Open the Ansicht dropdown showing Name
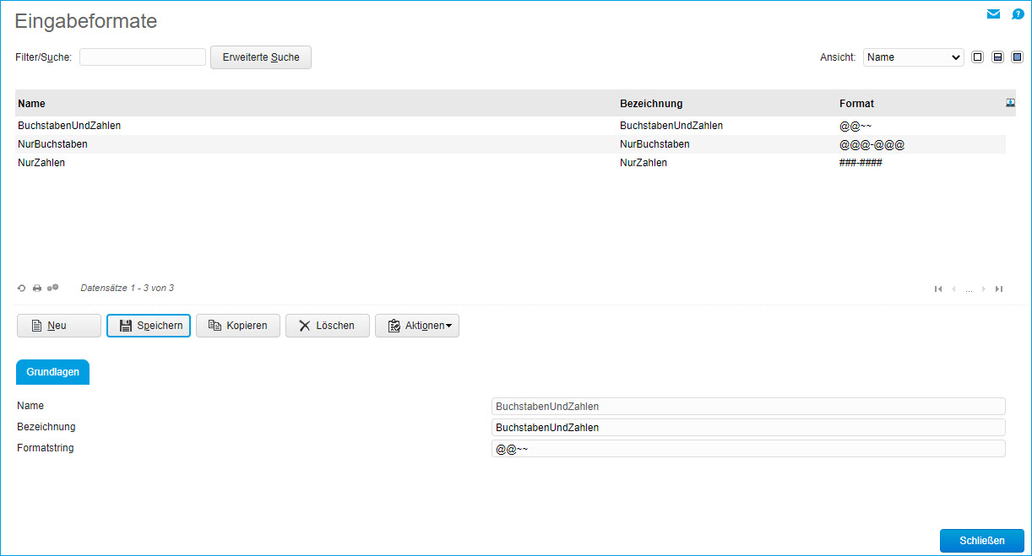The height and width of the screenshot is (556, 1032). point(913,57)
